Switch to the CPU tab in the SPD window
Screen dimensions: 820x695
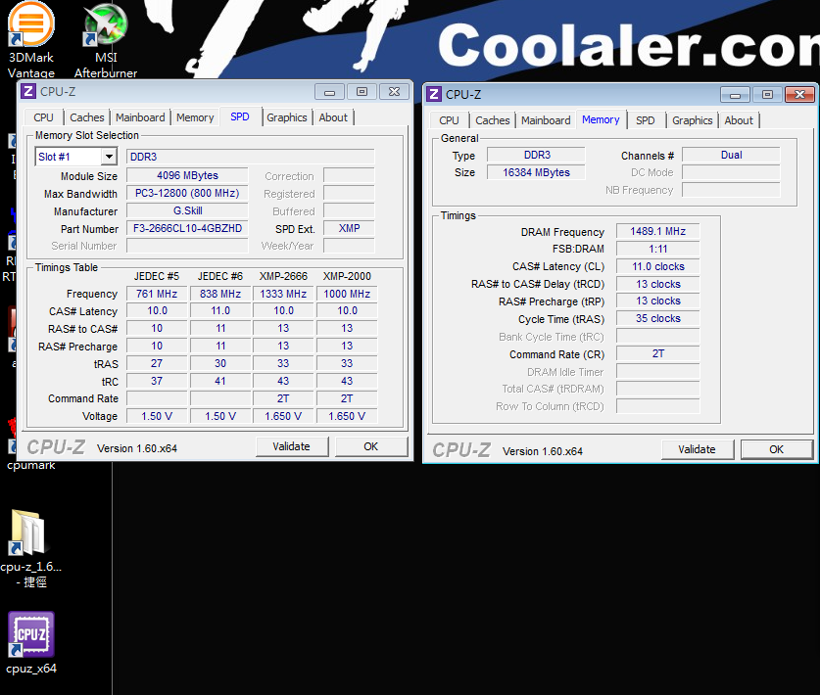pyautogui.click(x=43, y=117)
